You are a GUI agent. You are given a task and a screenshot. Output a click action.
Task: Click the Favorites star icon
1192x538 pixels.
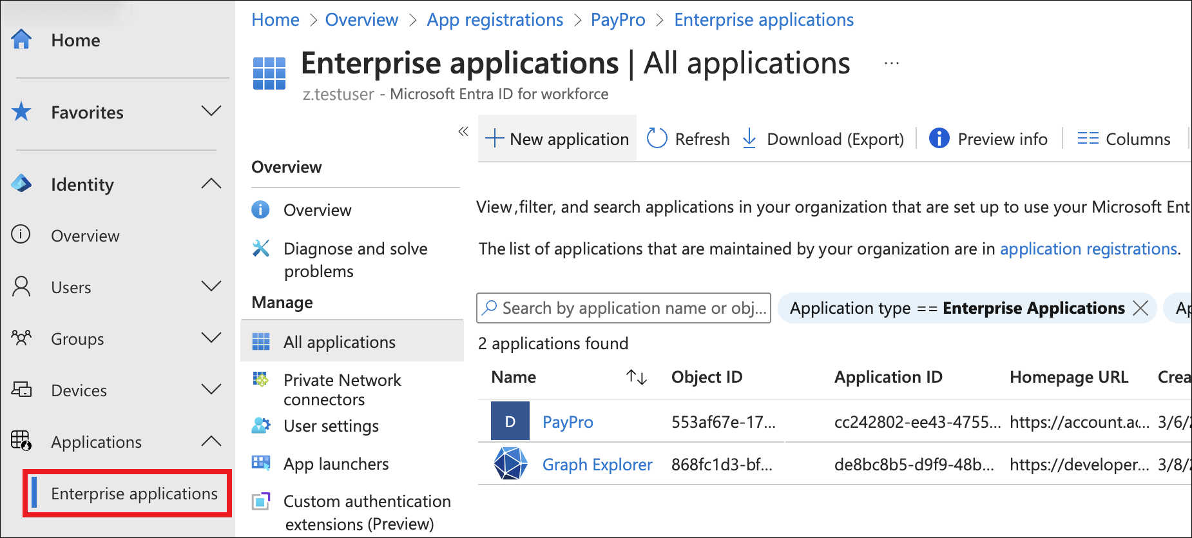(21, 111)
